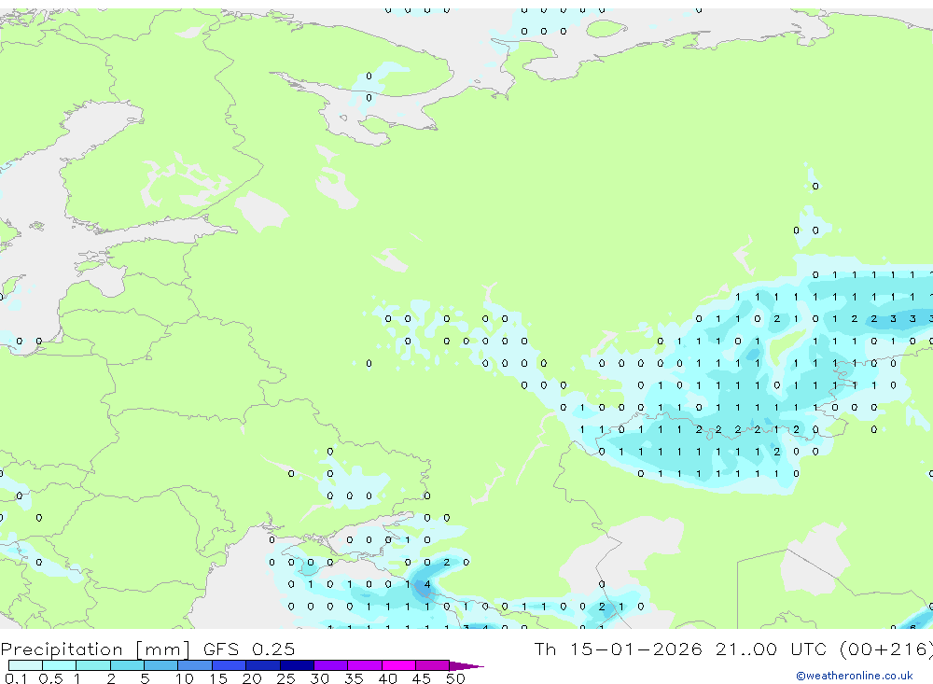
Task: Click the legend scale number "15"
Action: (x=218, y=678)
